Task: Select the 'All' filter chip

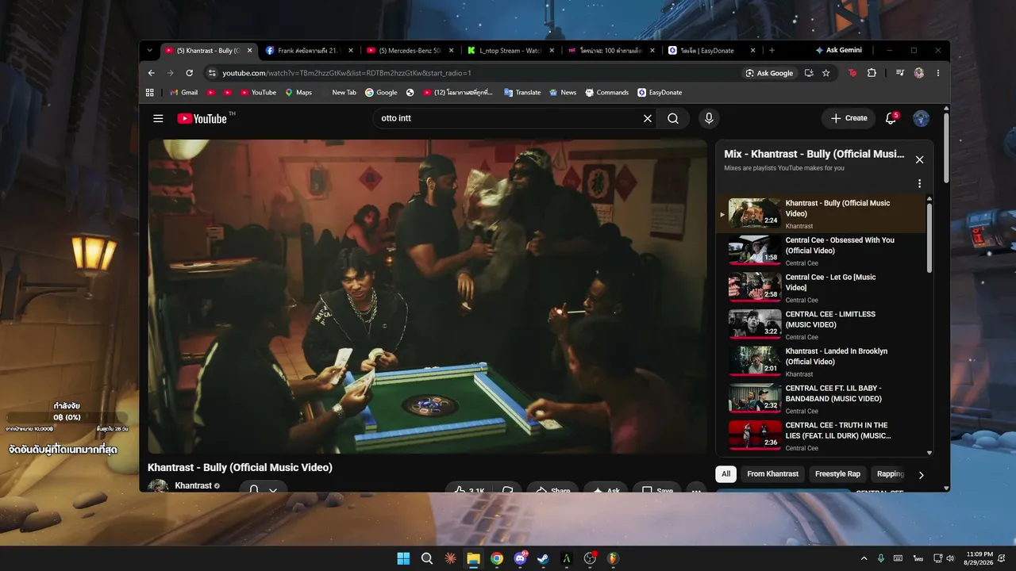Action: [725, 474]
